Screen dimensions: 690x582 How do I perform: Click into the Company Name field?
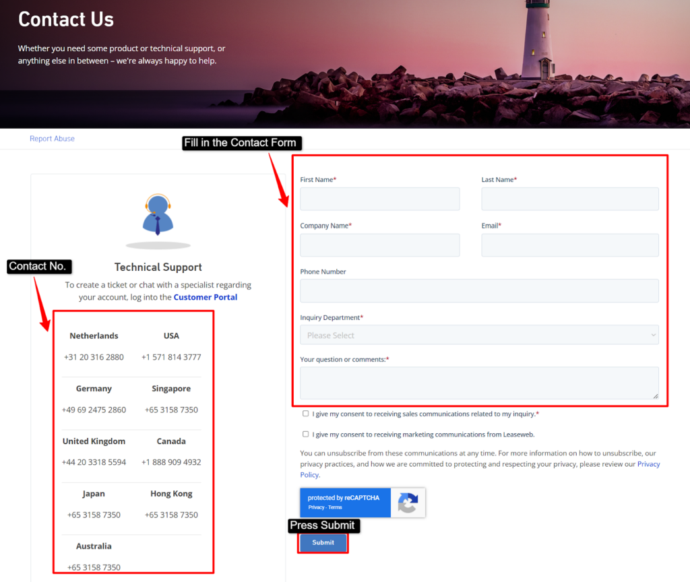[x=380, y=245]
